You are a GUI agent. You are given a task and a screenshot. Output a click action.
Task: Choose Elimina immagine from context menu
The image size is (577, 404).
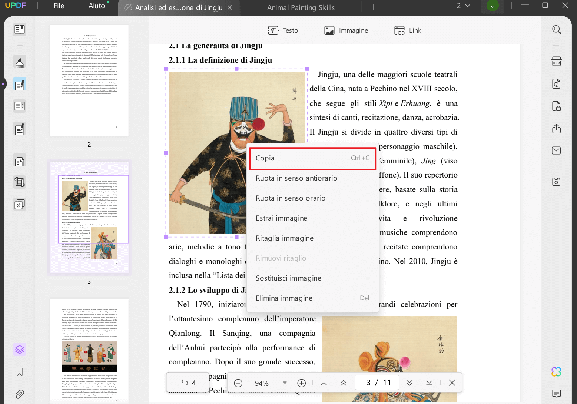click(x=313, y=298)
